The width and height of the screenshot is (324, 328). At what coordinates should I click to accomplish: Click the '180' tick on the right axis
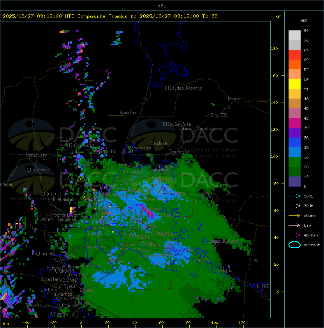[274, 49]
